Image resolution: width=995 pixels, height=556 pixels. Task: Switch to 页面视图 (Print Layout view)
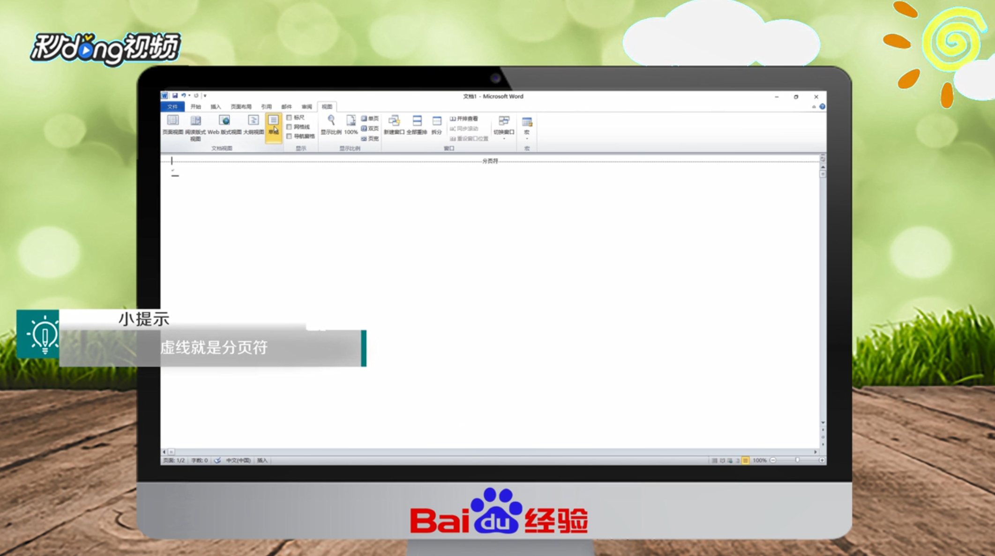(173, 121)
